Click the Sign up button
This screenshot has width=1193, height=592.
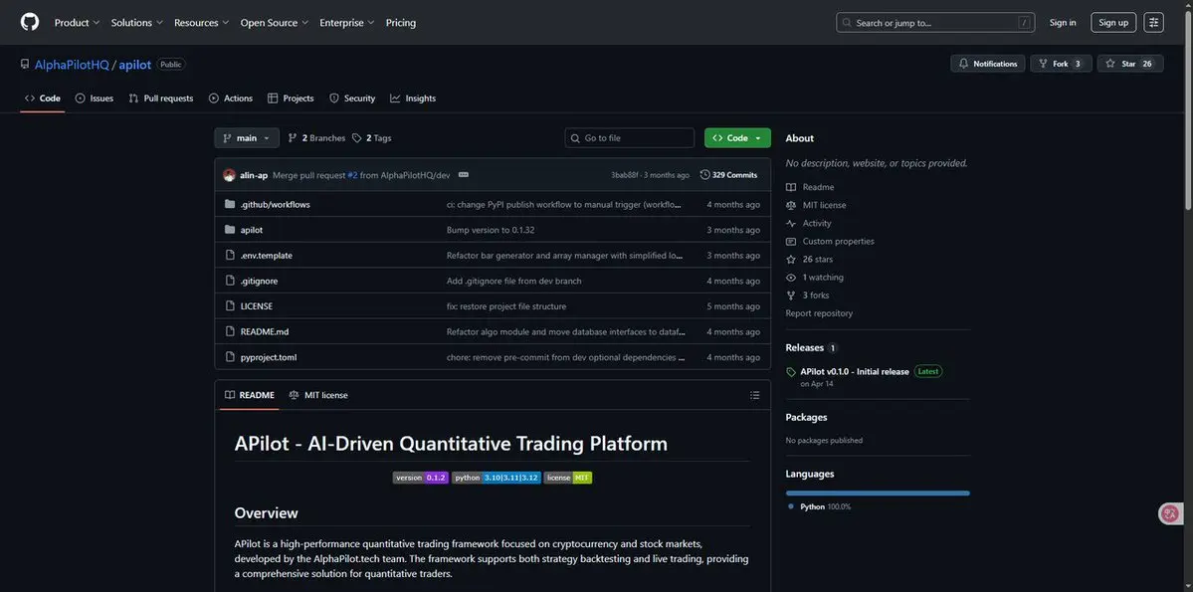pos(1112,22)
